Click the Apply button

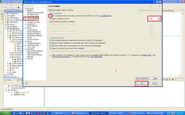(x=155, y=78)
